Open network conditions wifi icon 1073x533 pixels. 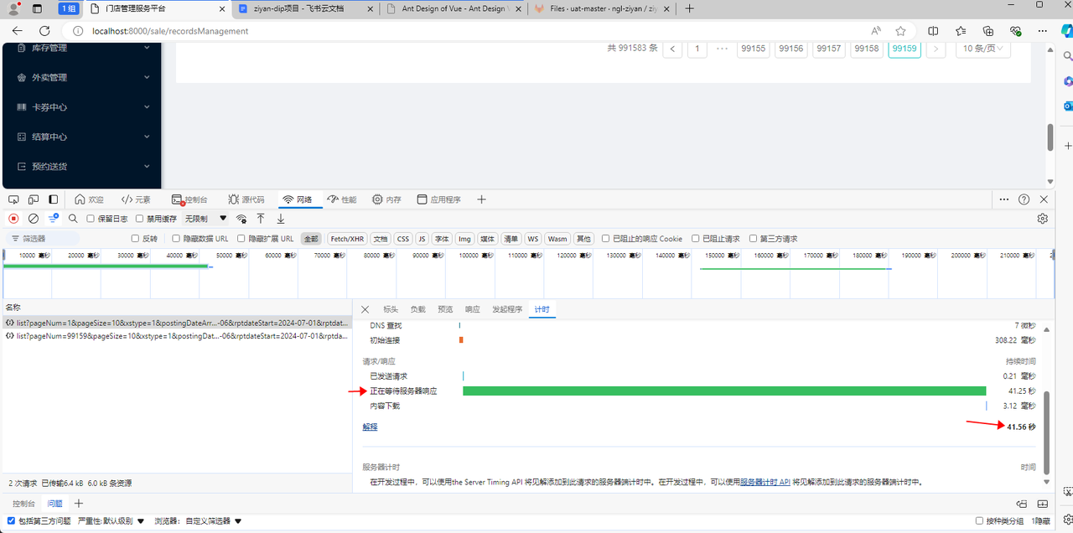coord(241,219)
